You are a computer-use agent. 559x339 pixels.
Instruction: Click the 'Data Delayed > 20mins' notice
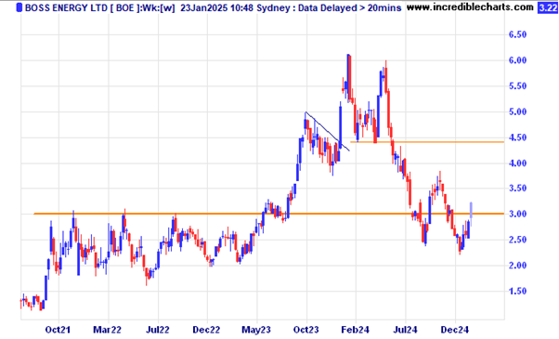coord(350,7)
